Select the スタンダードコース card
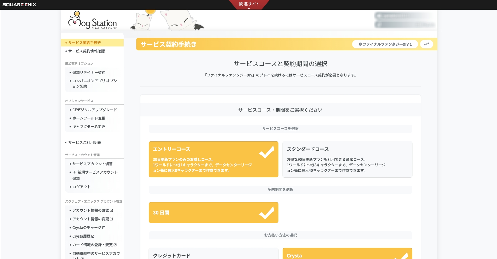This screenshot has height=259, width=497. pyautogui.click(x=347, y=159)
